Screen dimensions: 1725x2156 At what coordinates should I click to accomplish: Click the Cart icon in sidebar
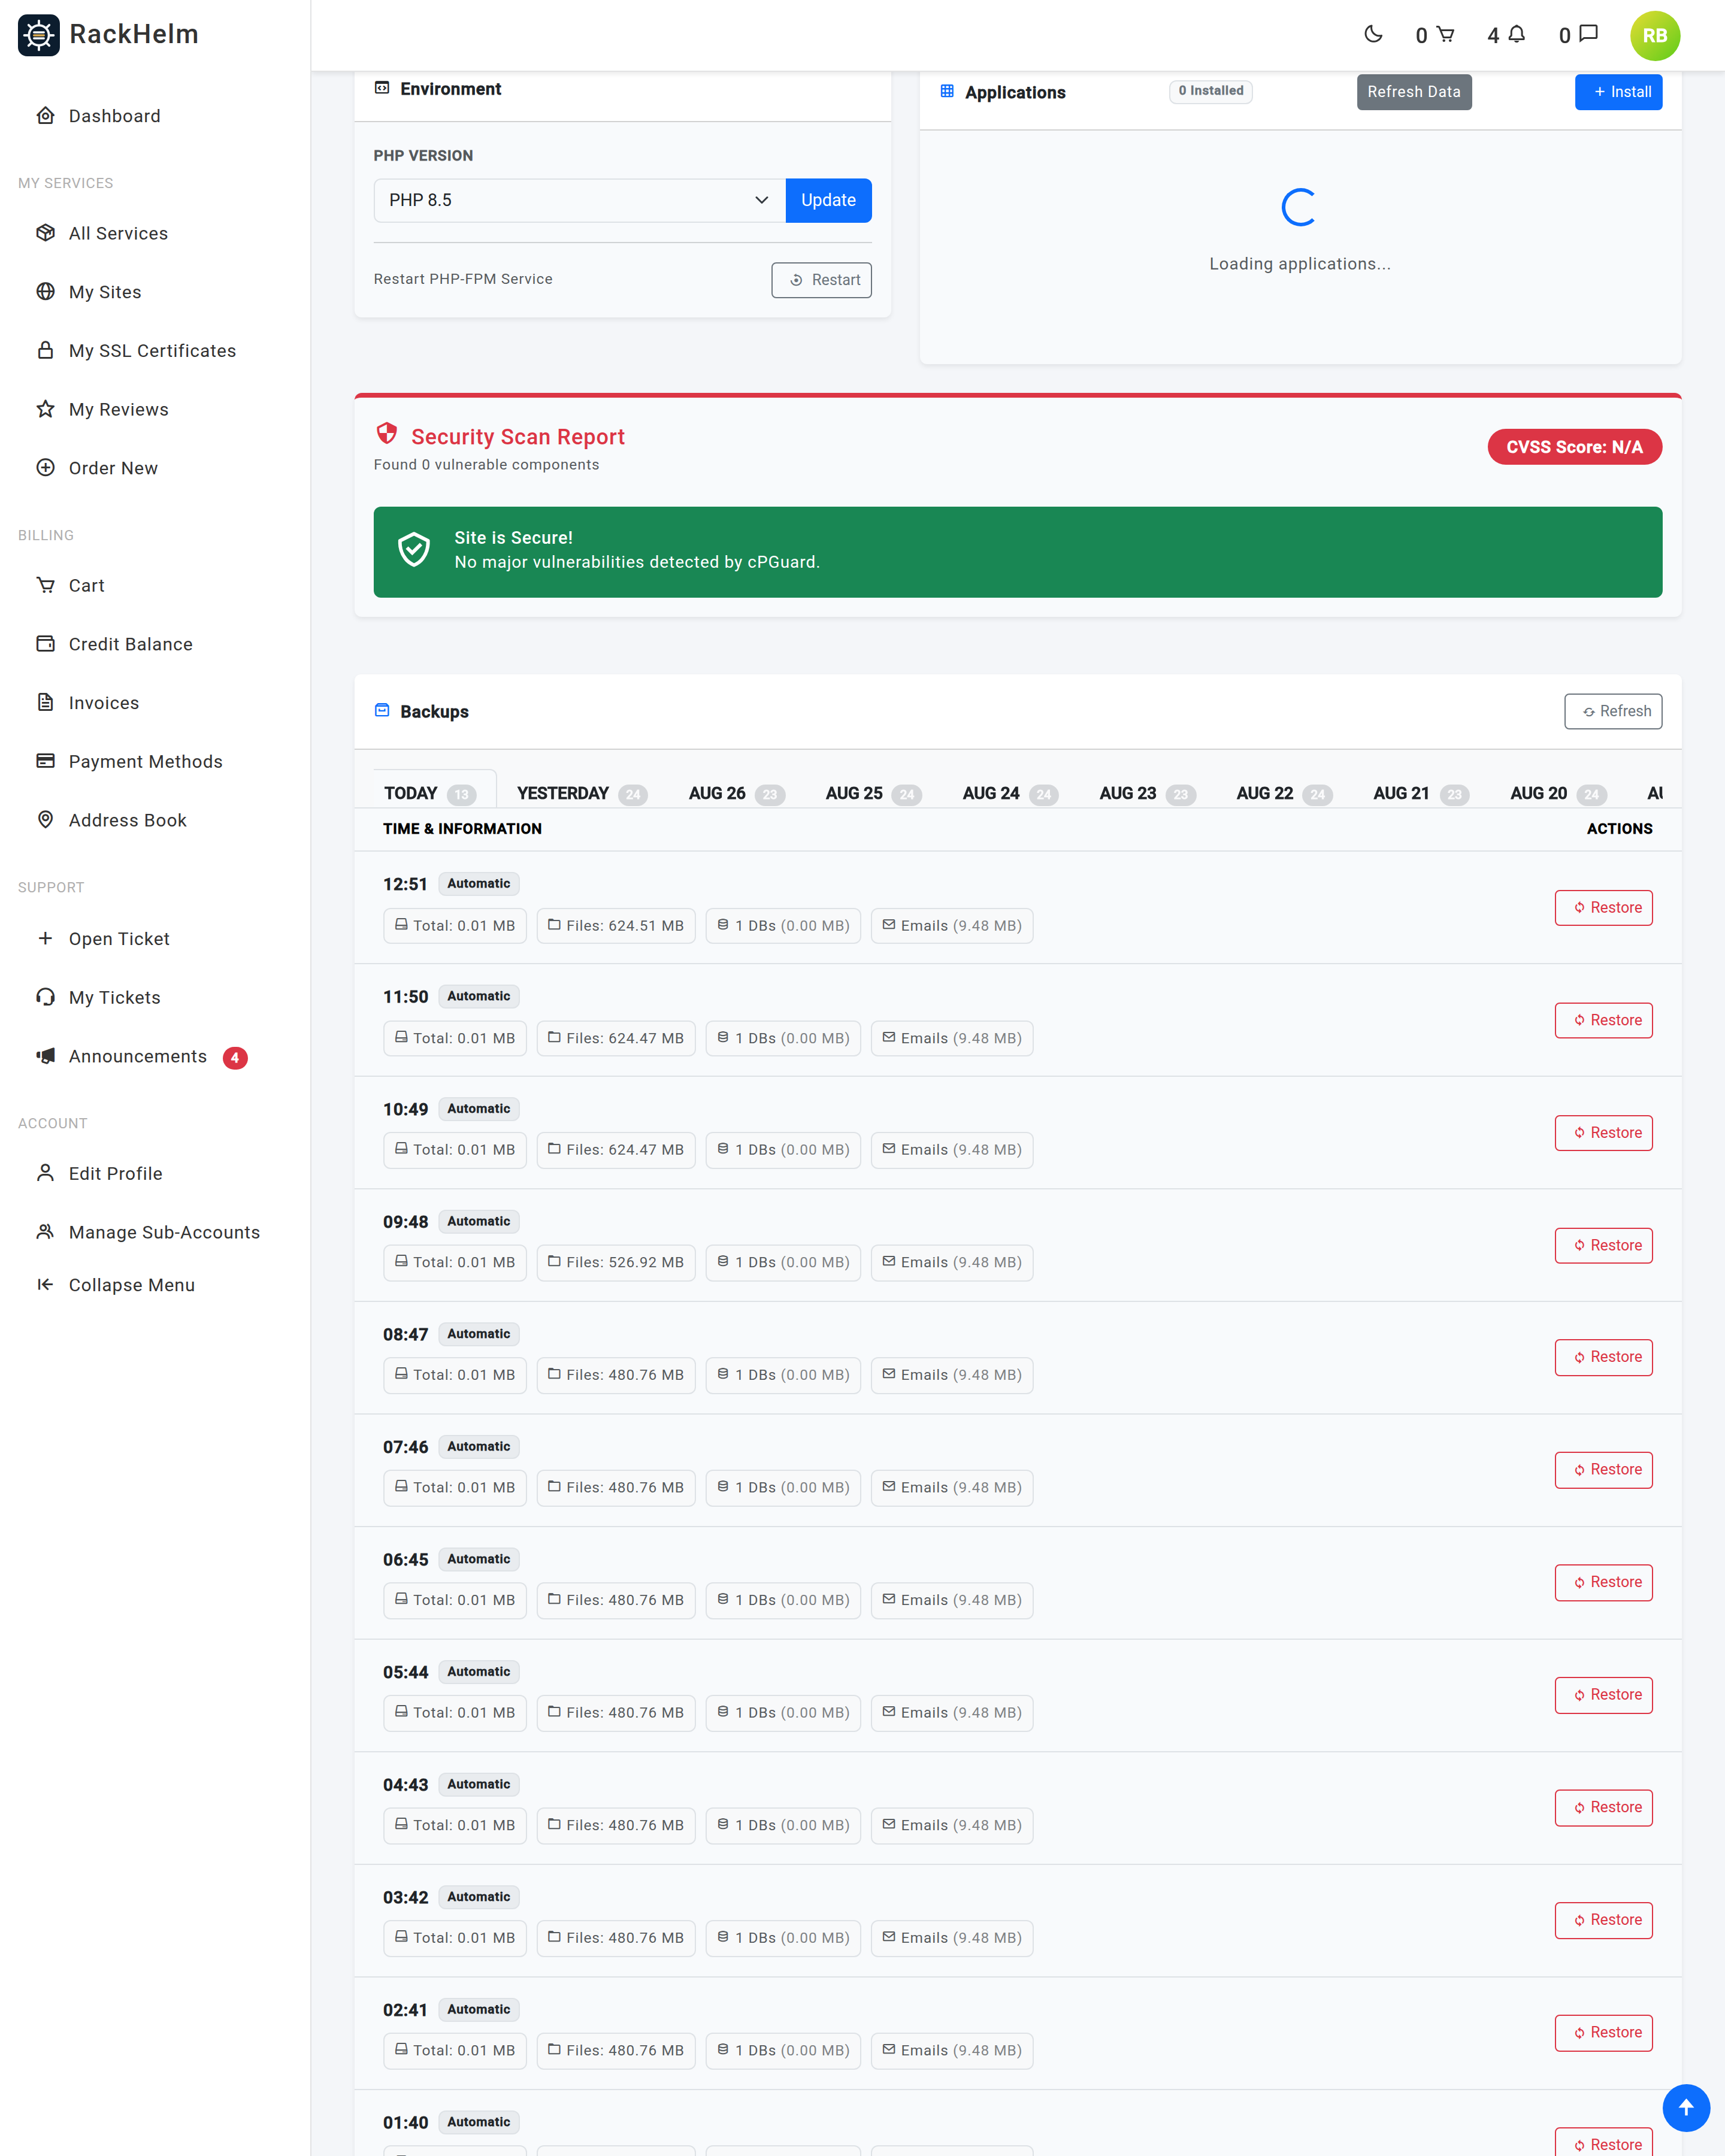pyautogui.click(x=45, y=585)
